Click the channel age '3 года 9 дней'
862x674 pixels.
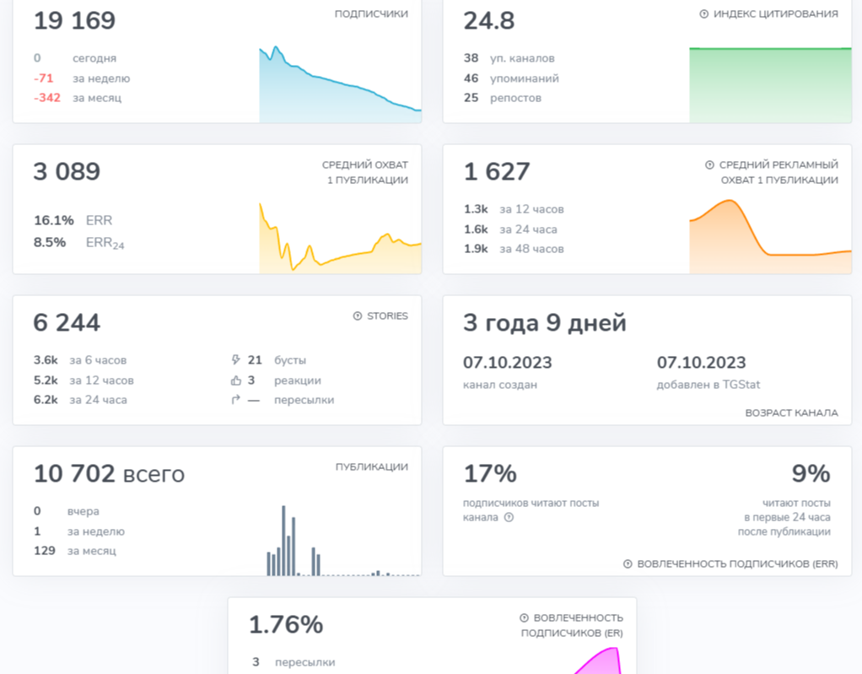545,323
